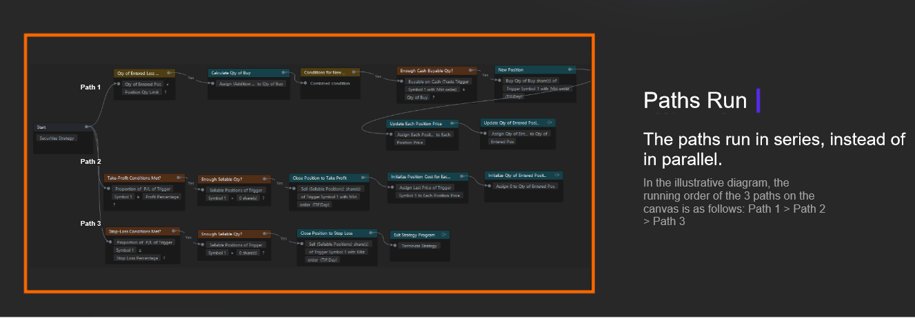Click the help question mark beside Qty of Buy
This screenshot has height=318, width=915.
tap(433, 97)
